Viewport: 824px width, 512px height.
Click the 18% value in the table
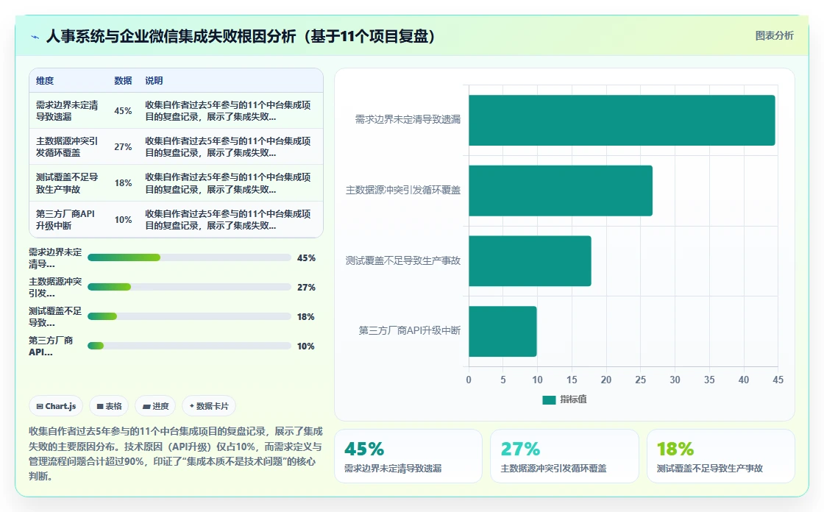tap(123, 183)
